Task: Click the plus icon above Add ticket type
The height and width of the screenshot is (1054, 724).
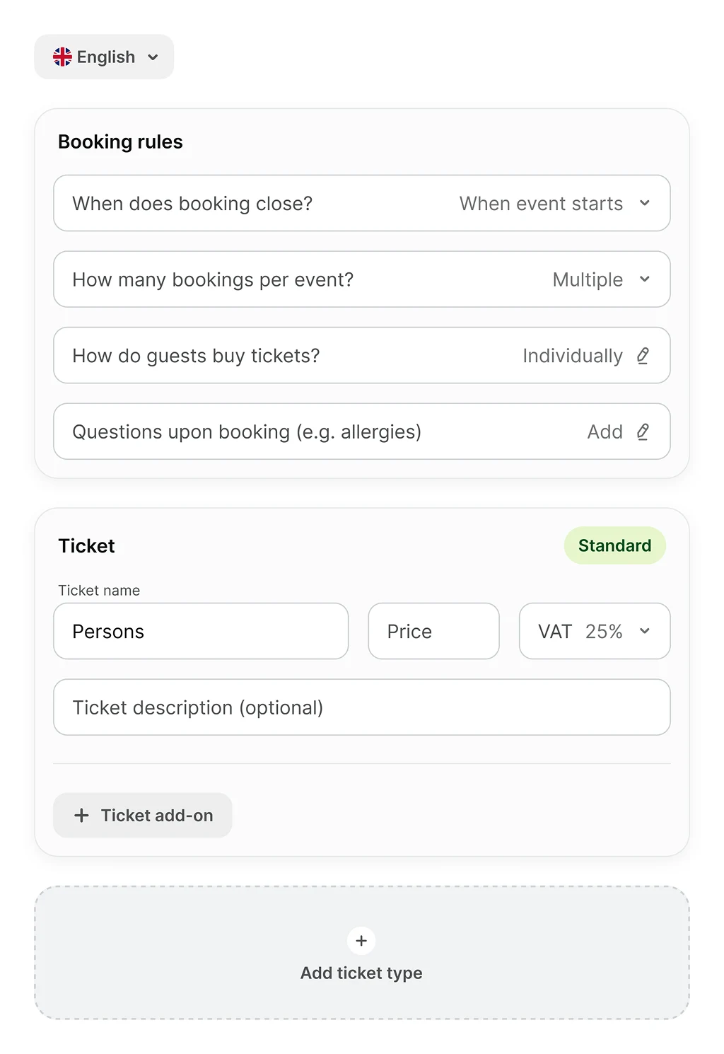Action: point(361,941)
